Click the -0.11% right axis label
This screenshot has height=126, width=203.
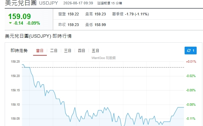click(191, 119)
